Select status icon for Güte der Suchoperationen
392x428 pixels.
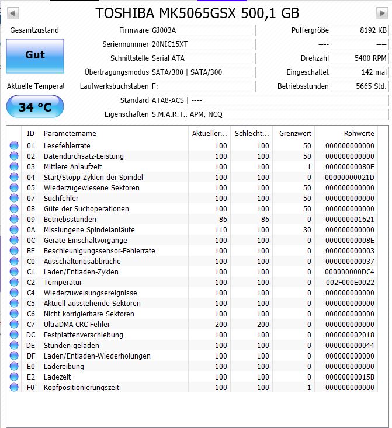click(x=14, y=208)
